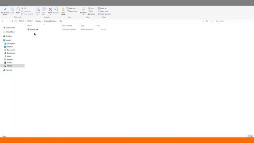Image resolution: width=254 pixels, height=143 pixels.
Task: Pin folder to Quick access
Action: click(5, 12)
